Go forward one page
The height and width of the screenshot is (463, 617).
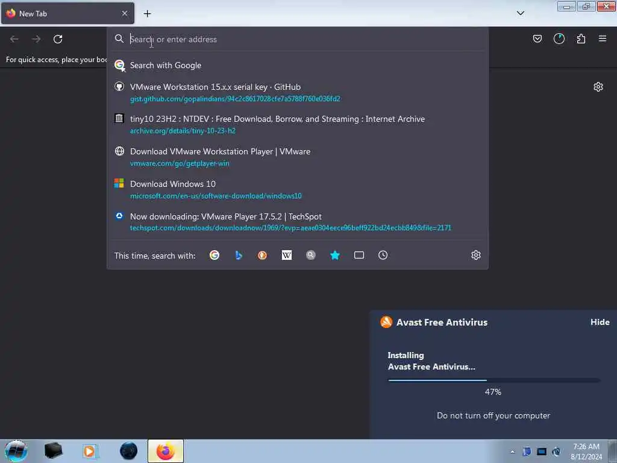point(36,39)
